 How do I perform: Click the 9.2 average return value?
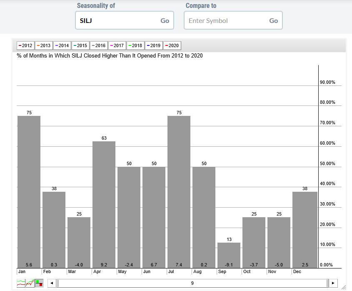(104, 265)
